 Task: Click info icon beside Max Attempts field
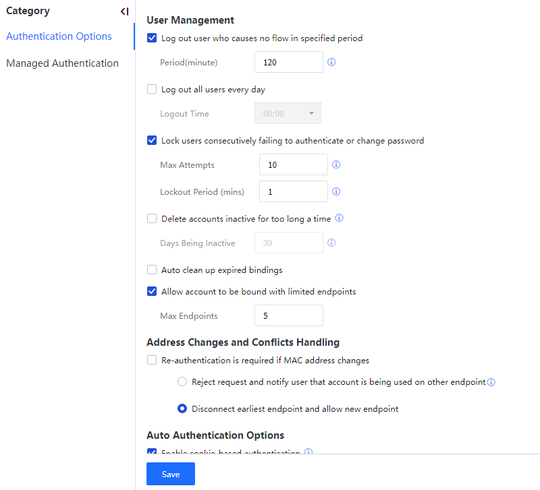click(336, 164)
